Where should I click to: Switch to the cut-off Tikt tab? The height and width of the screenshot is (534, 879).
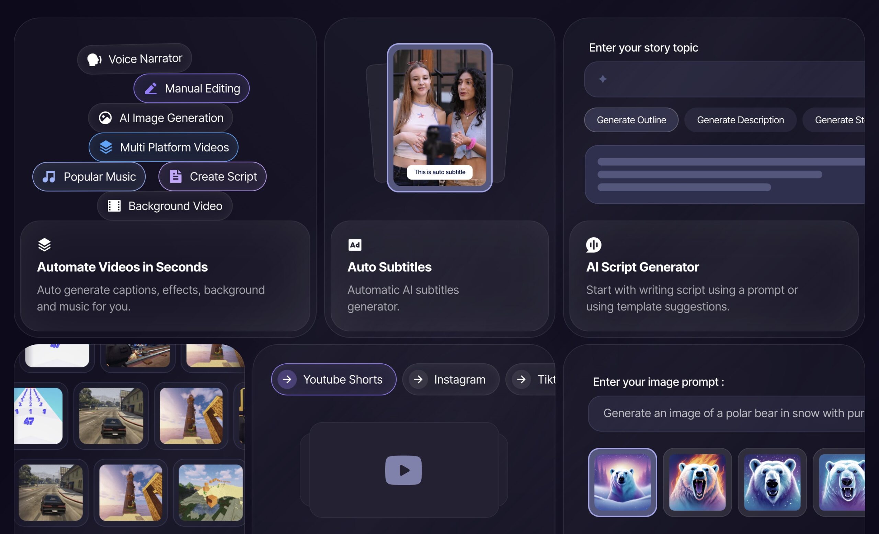(531, 379)
